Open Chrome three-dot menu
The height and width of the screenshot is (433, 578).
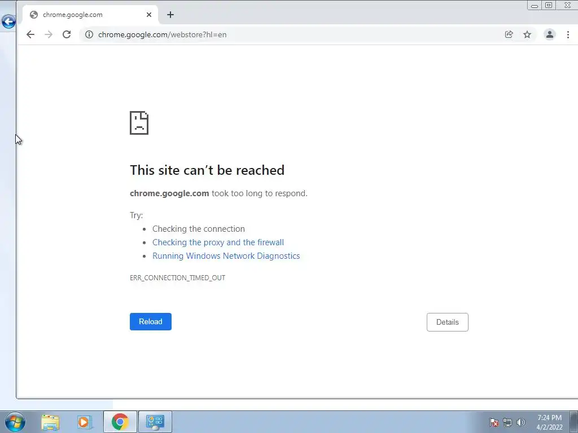point(568,34)
